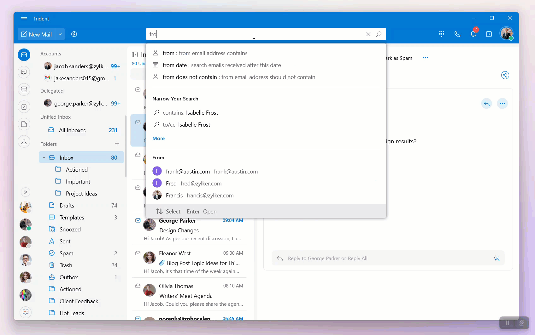The image size is (535, 335).
Task: Click the reply arrow button
Action: [487, 104]
